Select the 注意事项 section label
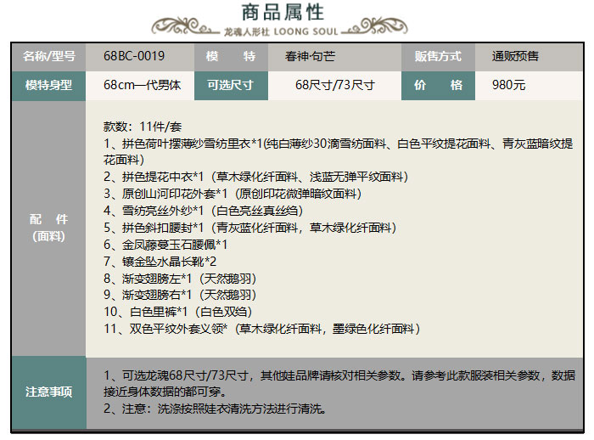Image resolution: width=594 pixels, height=440 pixels. pos(48,392)
